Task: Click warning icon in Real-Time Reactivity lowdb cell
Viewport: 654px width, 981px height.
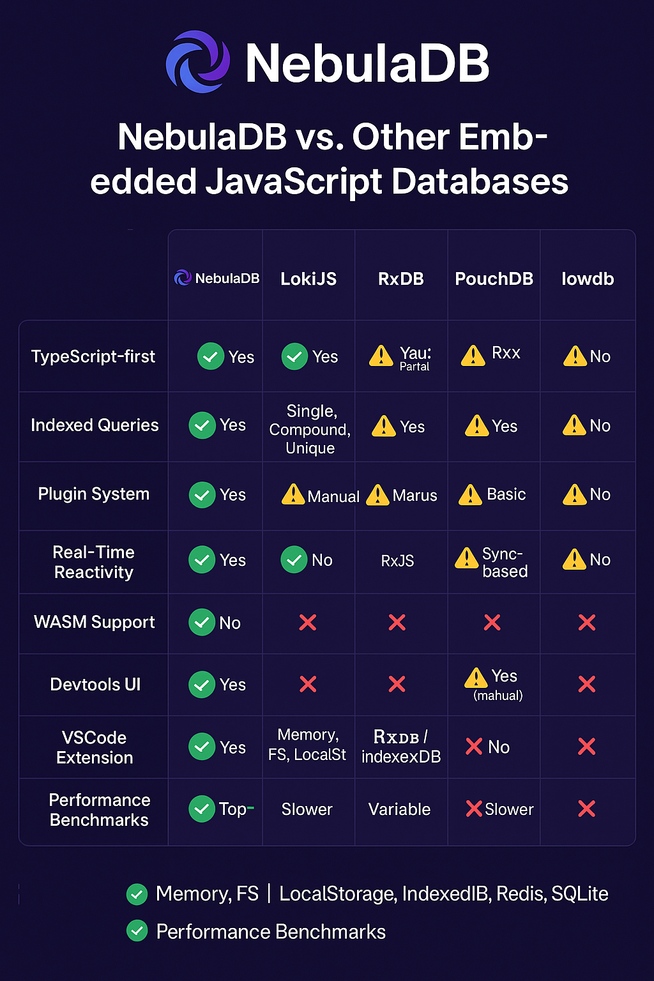Action: click(574, 559)
